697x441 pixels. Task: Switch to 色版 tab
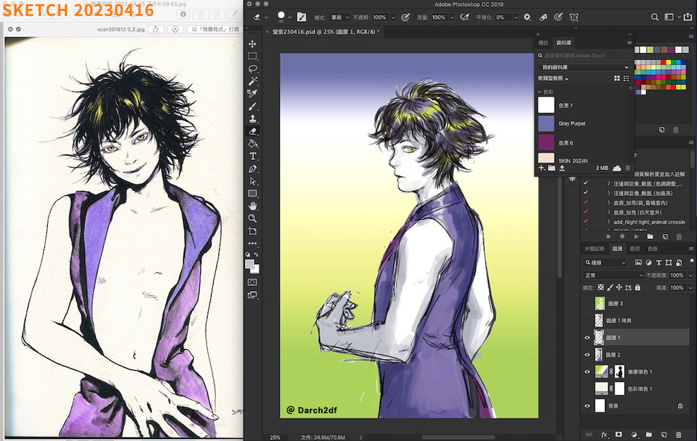(653, 248)
